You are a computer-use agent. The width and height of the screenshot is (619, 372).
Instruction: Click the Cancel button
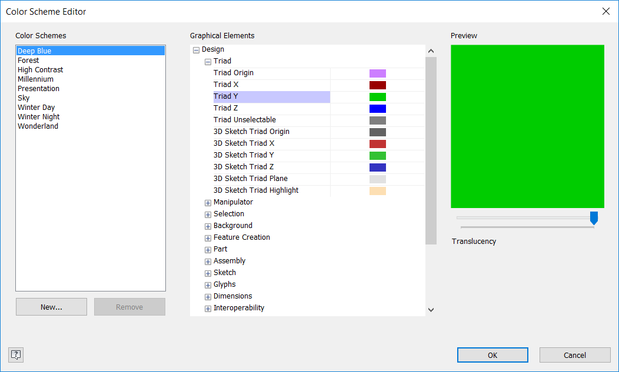click(x=575, y=355)
